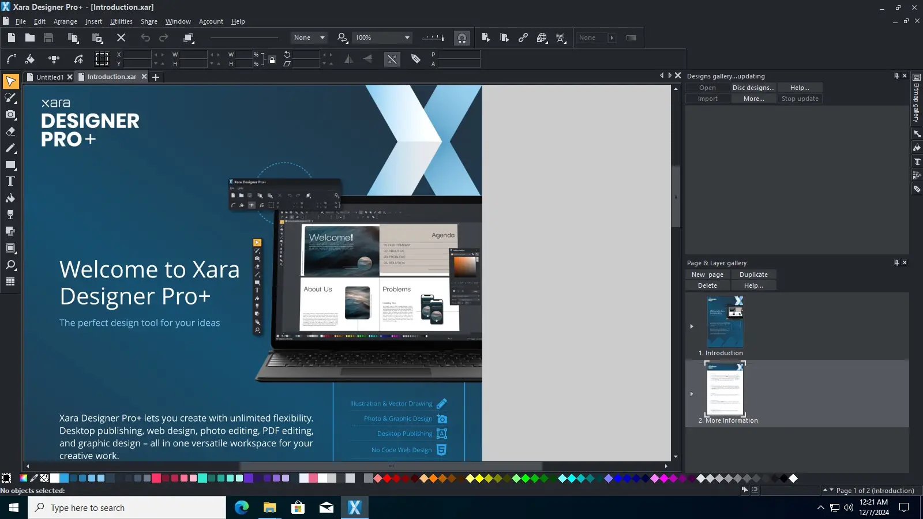Viewport: 923px width, 519px height.
Task: Select the Text tool in left toolbar
Action: point(10,181)
